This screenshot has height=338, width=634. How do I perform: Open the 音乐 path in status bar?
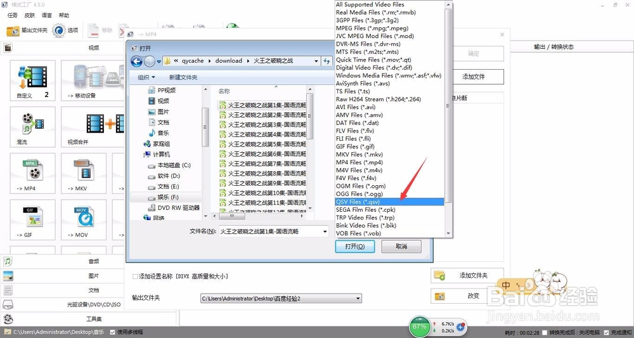coord(58,332)
